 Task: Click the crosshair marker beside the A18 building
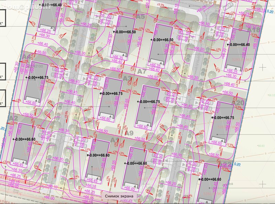coord(263,67)
